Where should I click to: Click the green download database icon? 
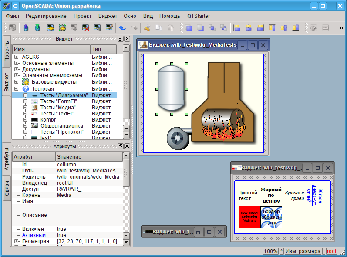pyautogui.click(x=38, y=28)
